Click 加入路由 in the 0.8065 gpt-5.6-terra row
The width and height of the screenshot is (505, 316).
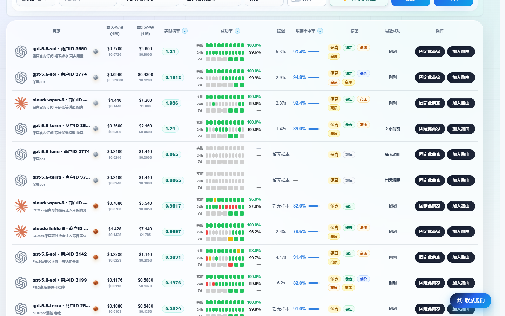click(461, 180)
